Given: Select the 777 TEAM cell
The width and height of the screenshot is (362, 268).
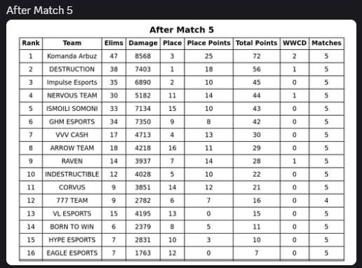Looking at the screenshot, I should 72,201.
